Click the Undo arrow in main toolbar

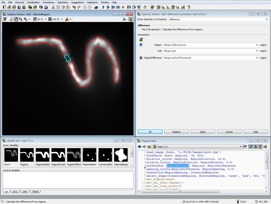74,7
